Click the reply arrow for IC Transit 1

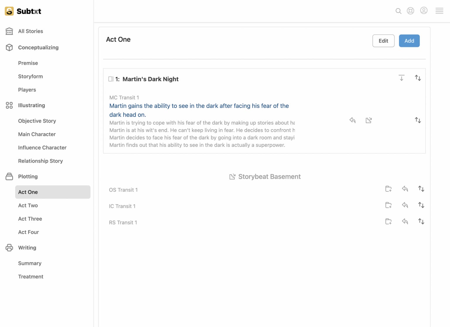coord(405,205)
